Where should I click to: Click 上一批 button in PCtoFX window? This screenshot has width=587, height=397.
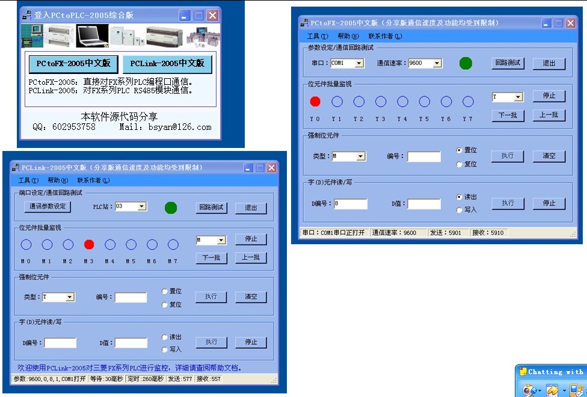(x=549, y=115)
